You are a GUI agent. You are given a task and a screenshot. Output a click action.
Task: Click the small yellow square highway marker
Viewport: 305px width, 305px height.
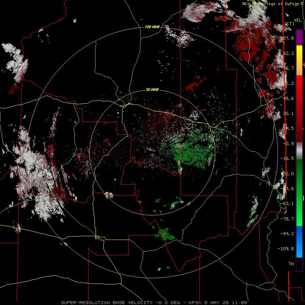pos(97,237)
